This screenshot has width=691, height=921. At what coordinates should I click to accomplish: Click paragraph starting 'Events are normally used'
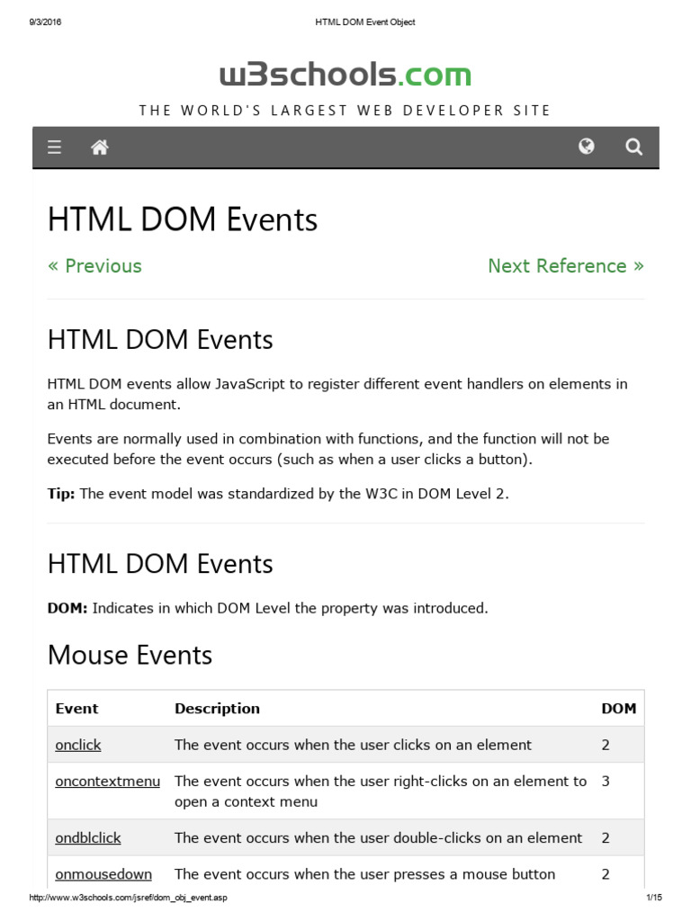click(328, 449)
